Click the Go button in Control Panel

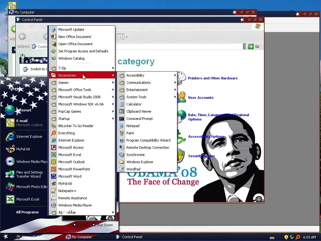coord(254,46)
